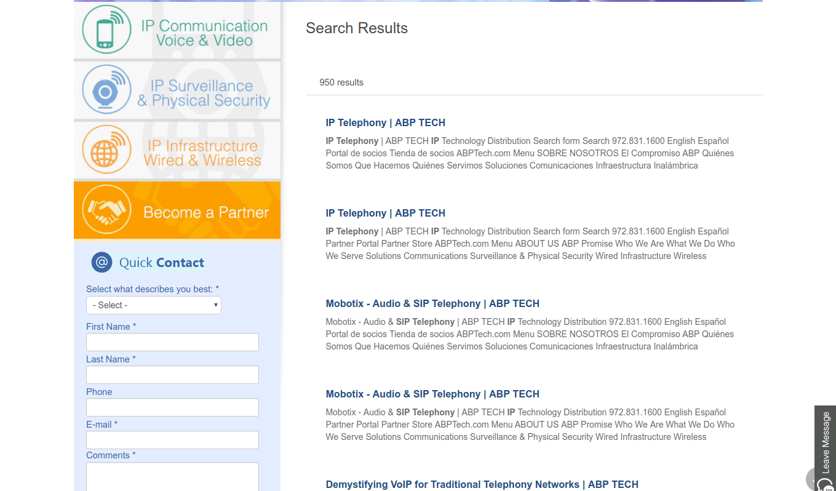The width and height of the screenshot is (836, 491).
Task: Open IP Infrastructure Wired & Wireless banner
Action: tap(177, 150)
